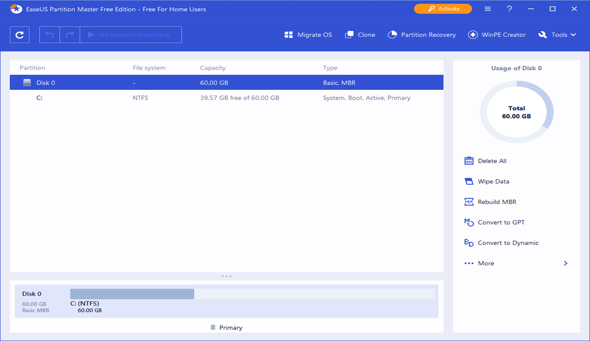The image size is (590, 341).
Task: Minimize the EaseUS window
Action: (531, 9)
